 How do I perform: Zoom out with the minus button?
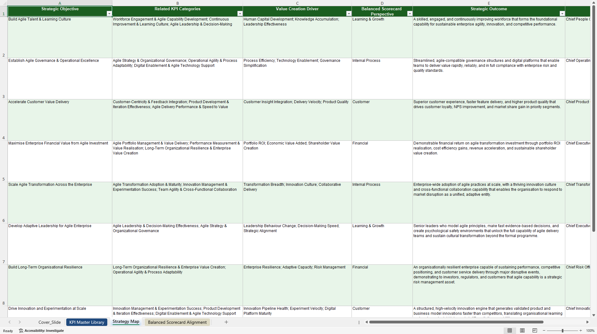pyautogui.click(x=544, y=331)
